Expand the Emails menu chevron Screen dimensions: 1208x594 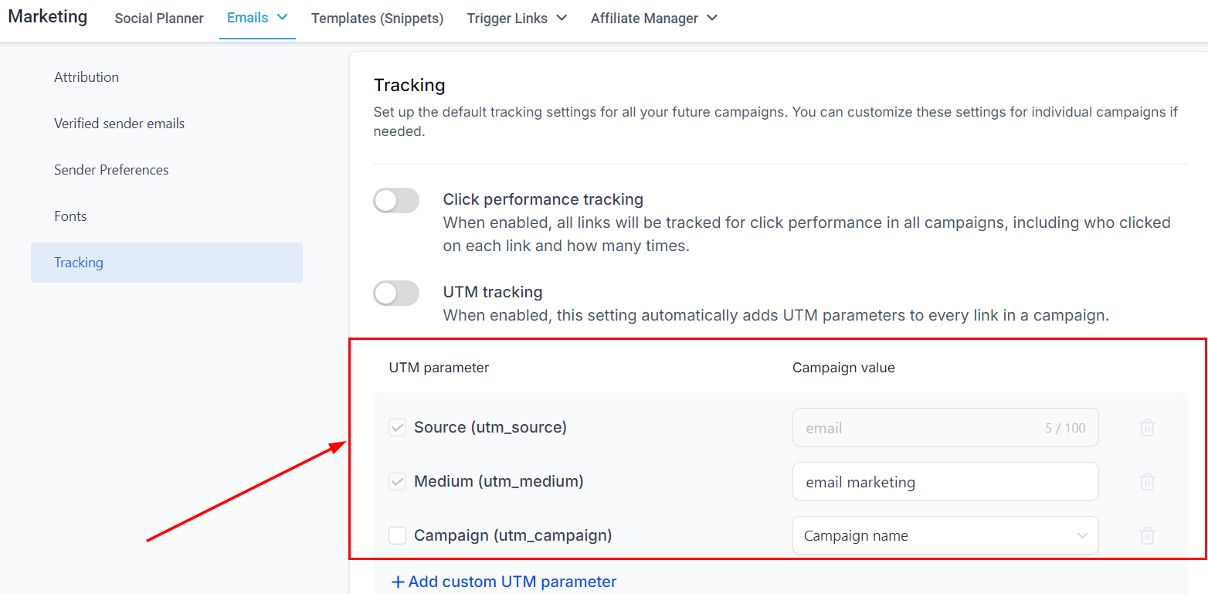coord(282,17)
